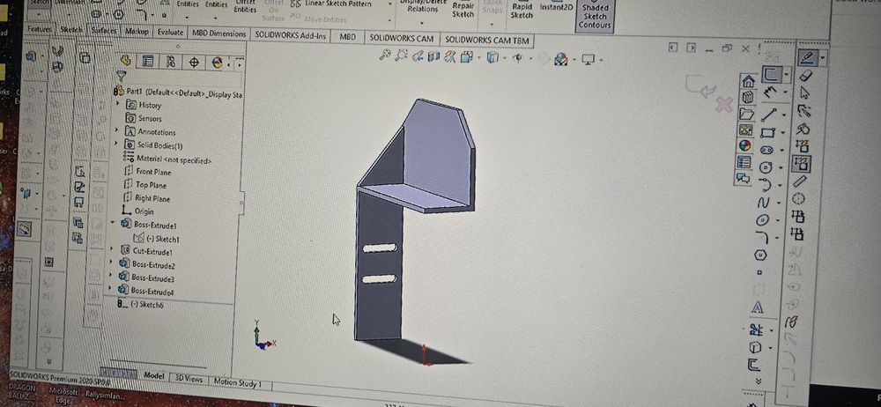Click the Linear Sketch Pattern button

[331, 4]
